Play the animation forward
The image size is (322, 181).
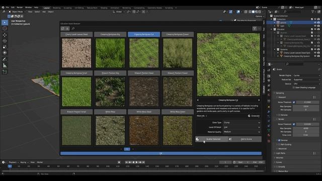pos(136,162)
